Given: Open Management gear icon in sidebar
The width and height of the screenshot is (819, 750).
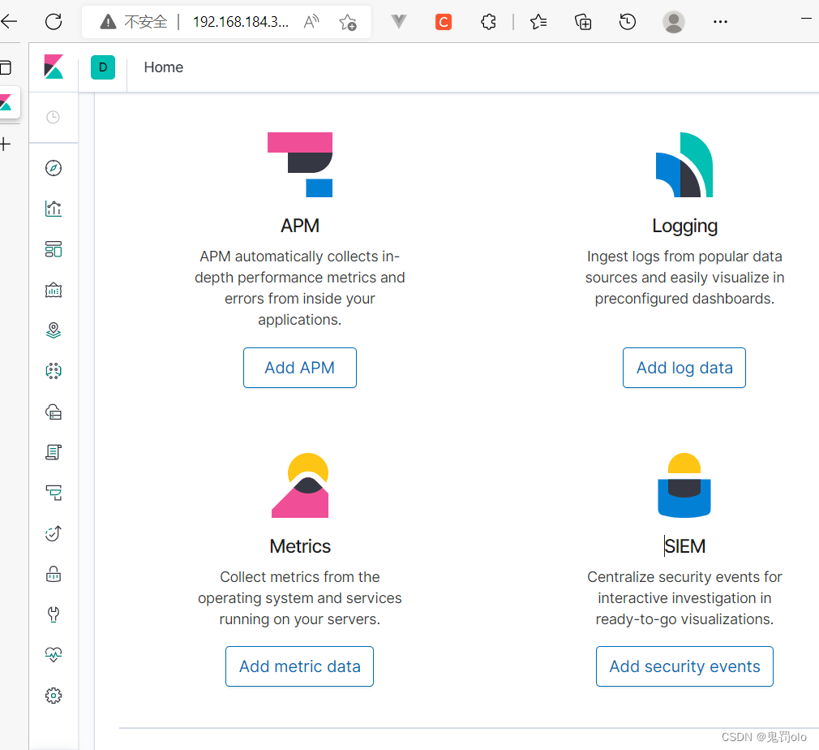Looking at the screenshot, I should coord(54,696).
